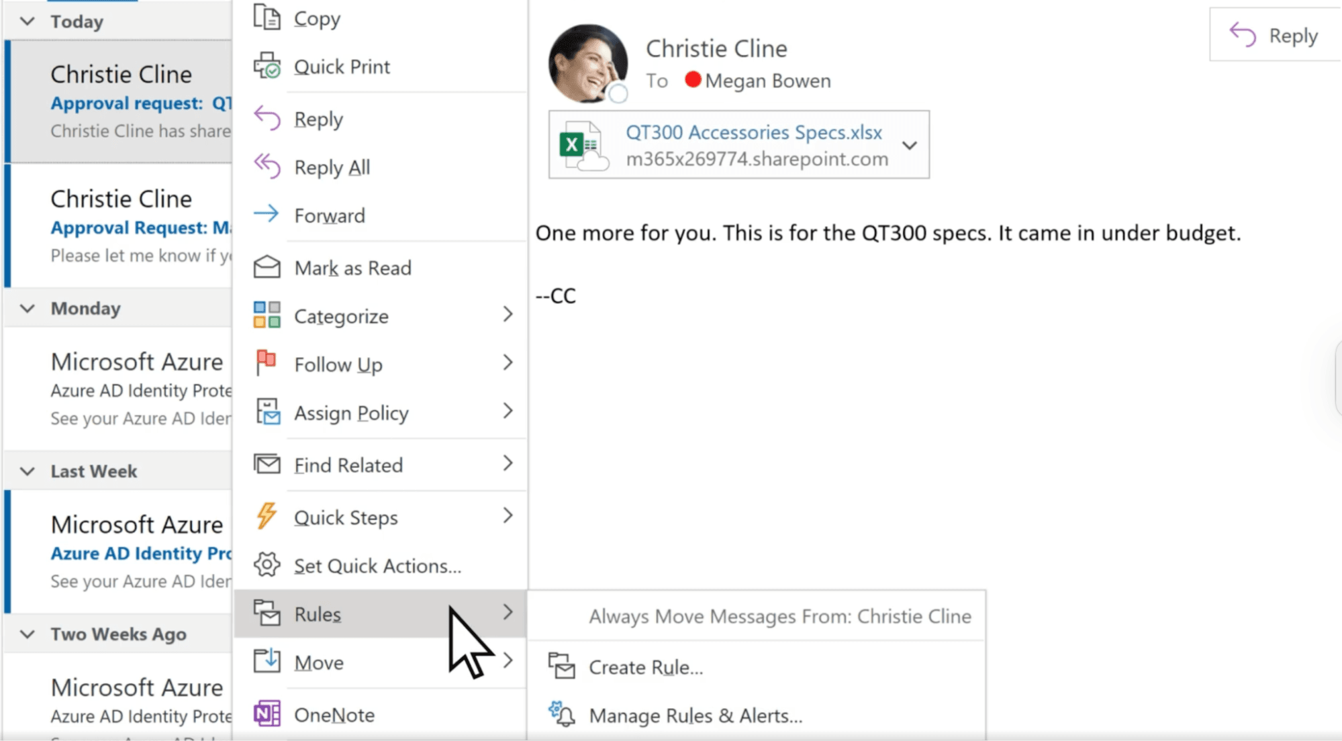Click the Assign Policy icon
The image size is (1342, 741).
267,411
